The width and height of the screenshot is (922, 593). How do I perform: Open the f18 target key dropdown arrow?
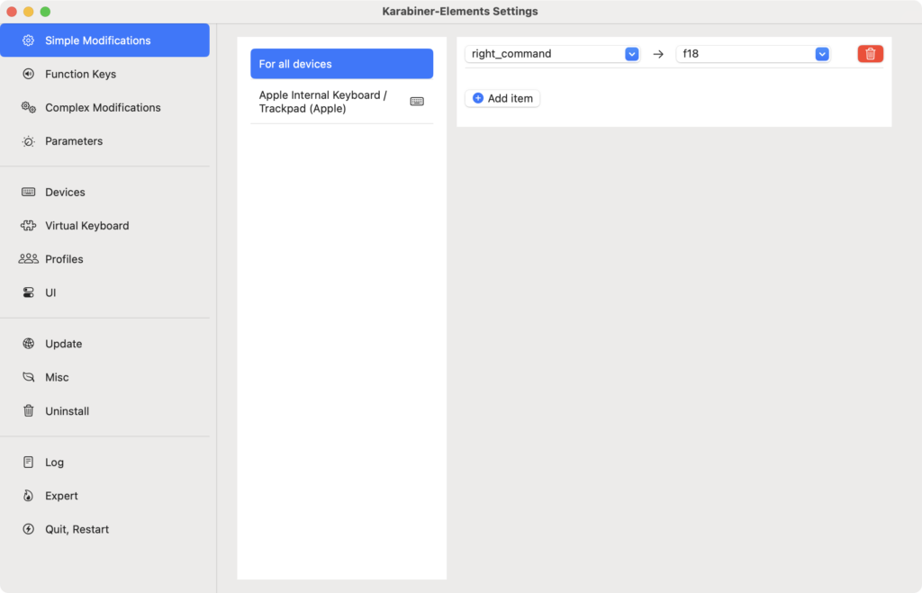pos(822,54)
